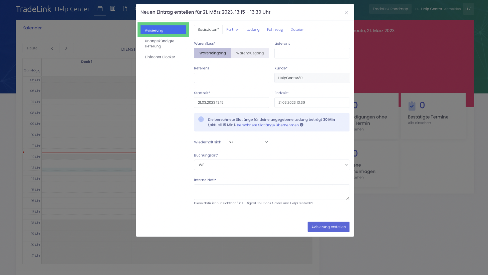Switch to the Ladung tab
Image resolution: width=488 pixels, height=275 pixels.
pos(253,30)
